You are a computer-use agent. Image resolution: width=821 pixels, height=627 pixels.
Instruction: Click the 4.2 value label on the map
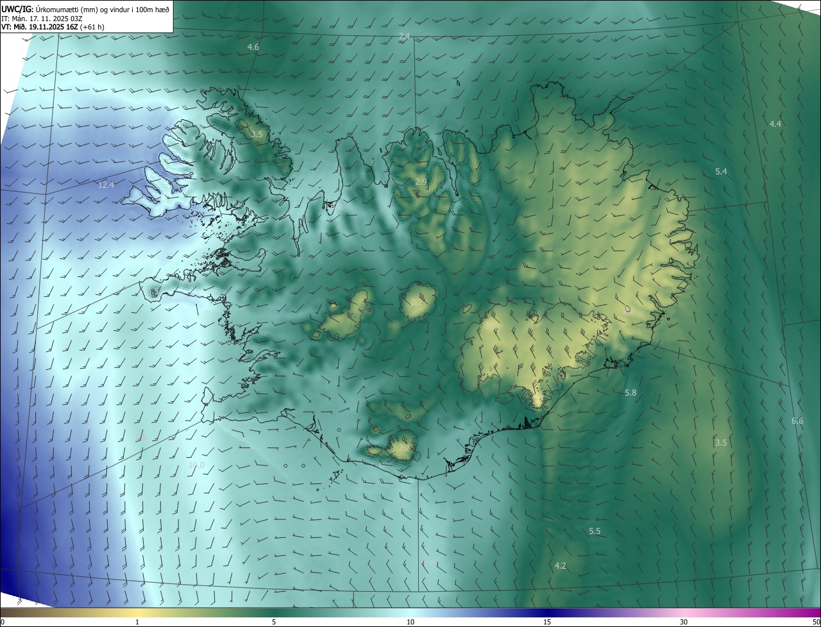(560, 565)
